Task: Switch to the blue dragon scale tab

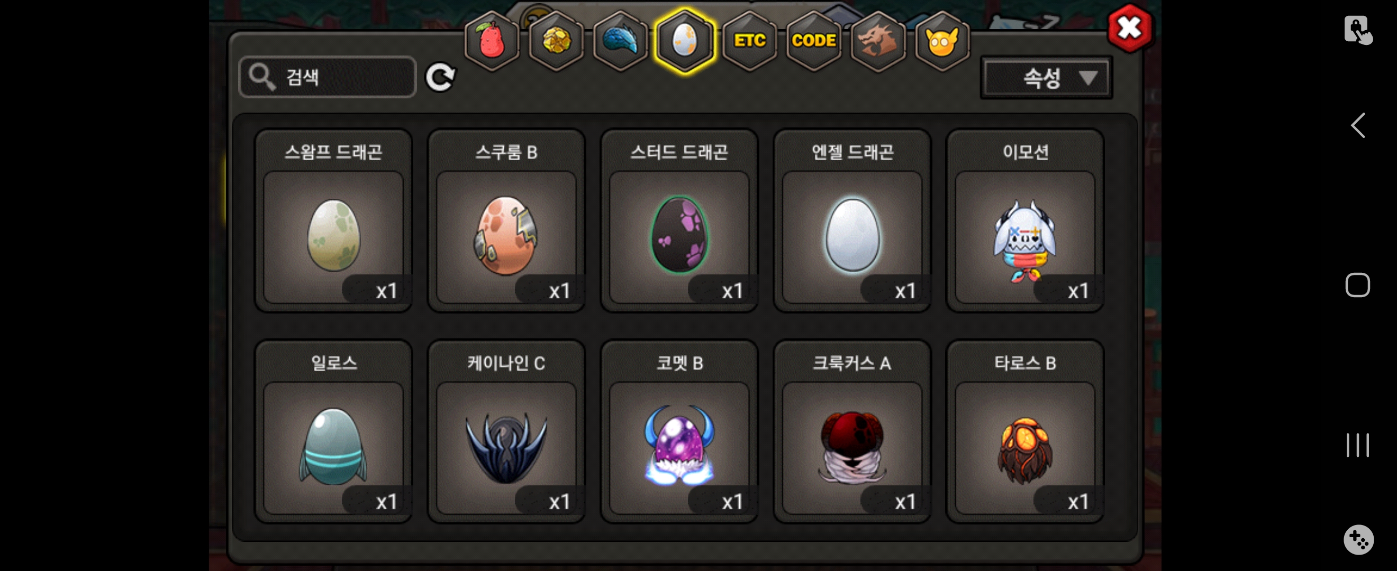Action: pyautogui.click(x=620, y=41)
